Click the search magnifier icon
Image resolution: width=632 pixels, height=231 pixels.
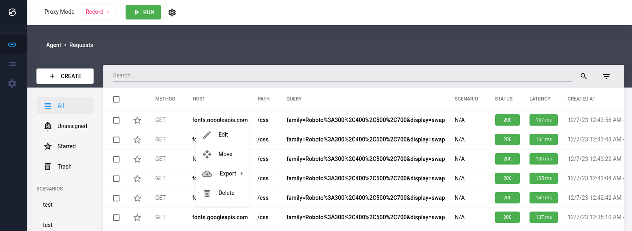tap(583, 76)
